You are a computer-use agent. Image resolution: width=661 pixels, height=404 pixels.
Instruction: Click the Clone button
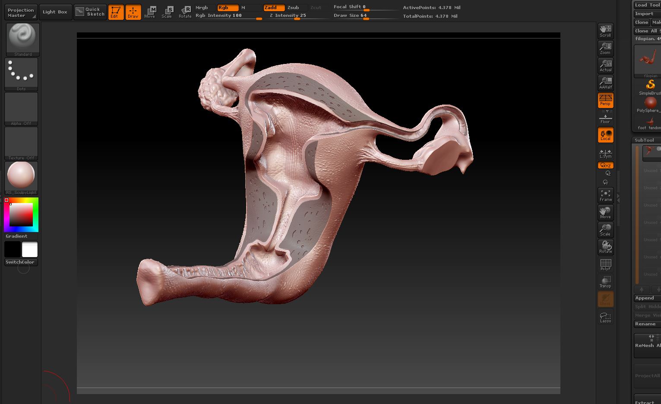tap(642, 22)
